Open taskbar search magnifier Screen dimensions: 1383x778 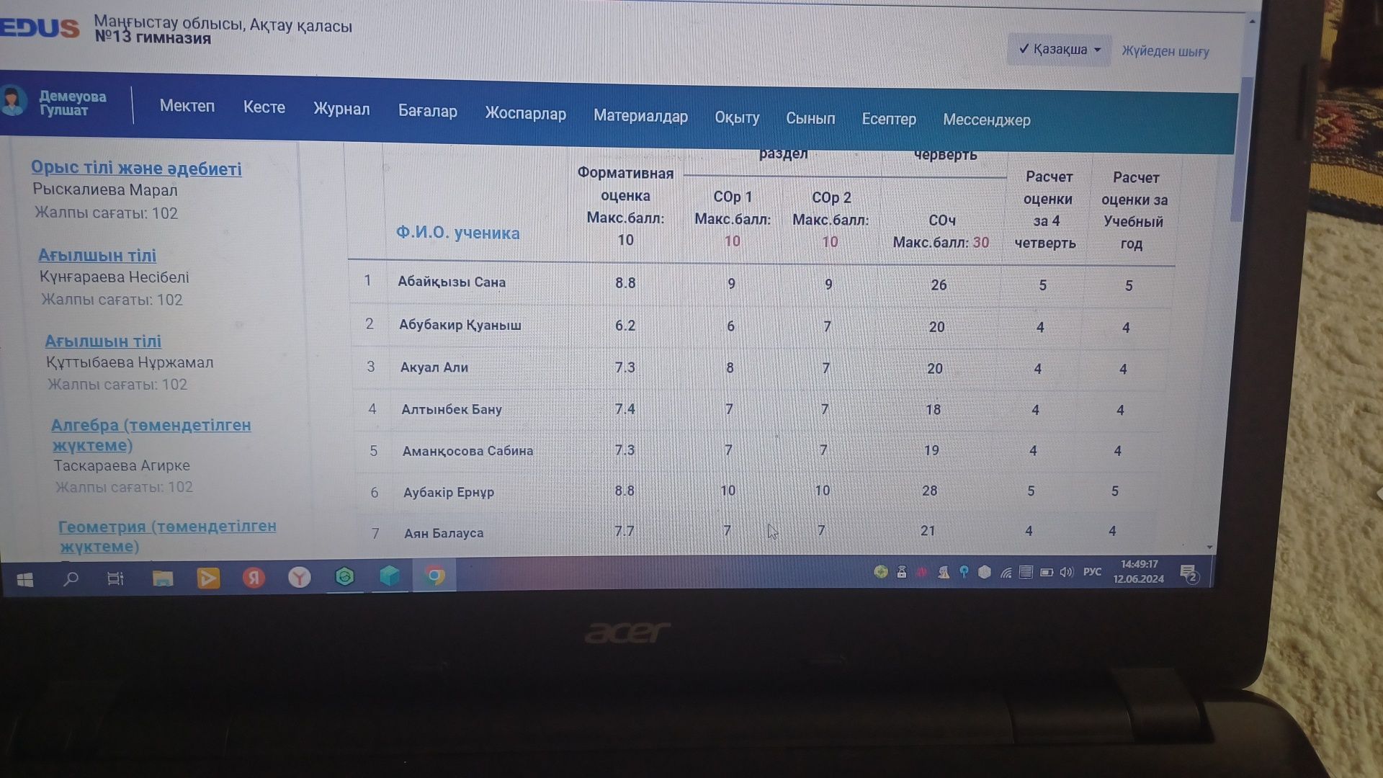(x=71, y=578)
